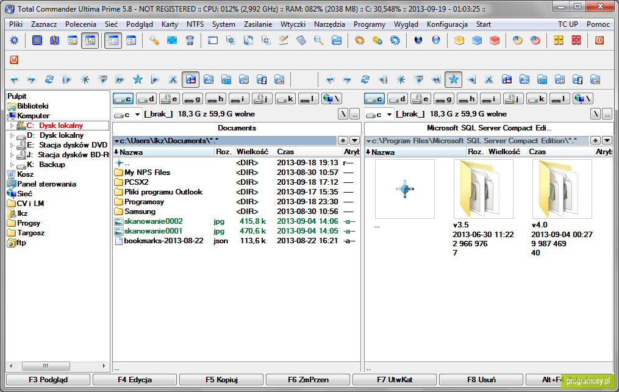Click the red cube icon
The height and width of the screenshot is (392, 619).
coord(495,40)
